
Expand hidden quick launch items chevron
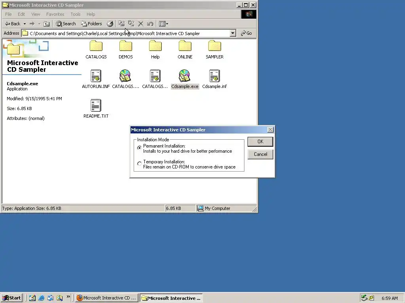(x=68, y=297)
